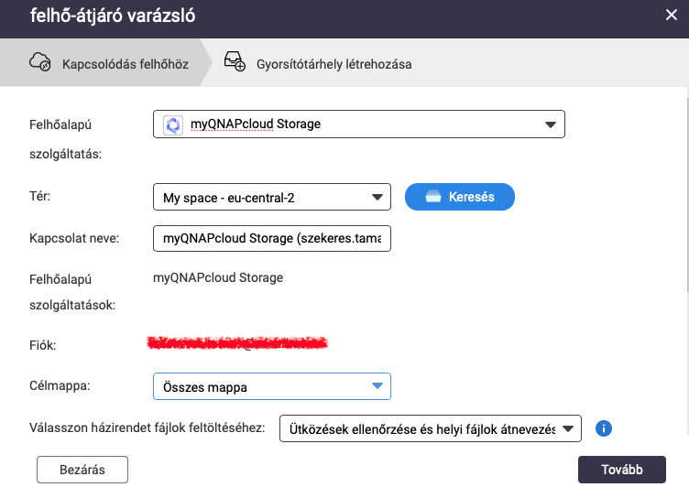Click the cloud connection step icon
The image size is (689, 498).
pyautogui.click(x=40, y=62)
